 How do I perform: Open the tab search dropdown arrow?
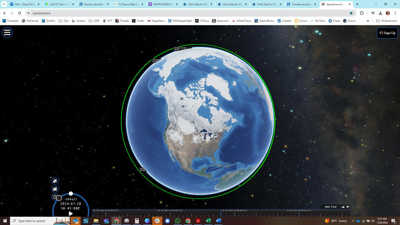coord(4,4)
